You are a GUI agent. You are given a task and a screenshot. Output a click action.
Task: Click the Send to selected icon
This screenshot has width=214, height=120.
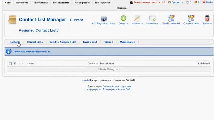(171, 18)
